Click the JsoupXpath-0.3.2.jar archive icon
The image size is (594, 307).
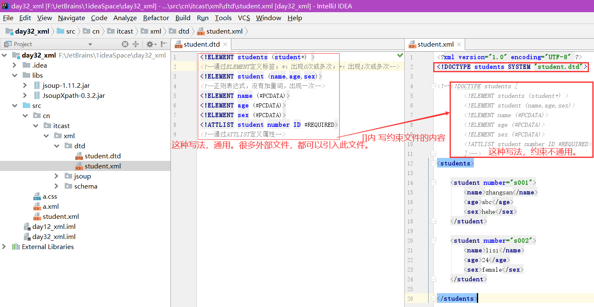[x=37, y=95]
